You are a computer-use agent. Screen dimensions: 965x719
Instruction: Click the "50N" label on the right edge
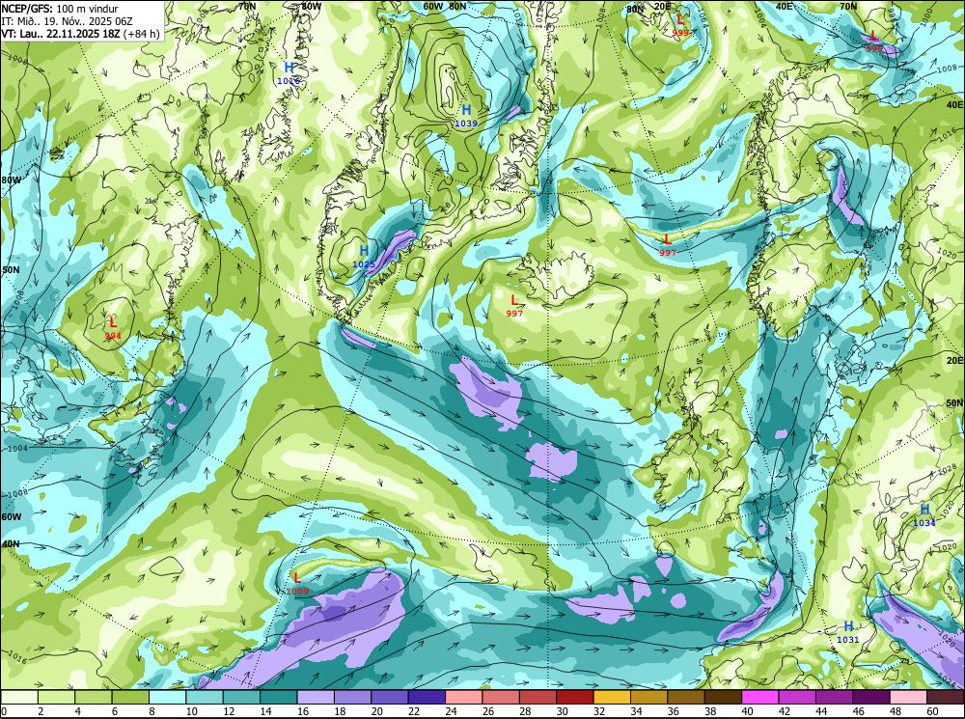[954, 402]
